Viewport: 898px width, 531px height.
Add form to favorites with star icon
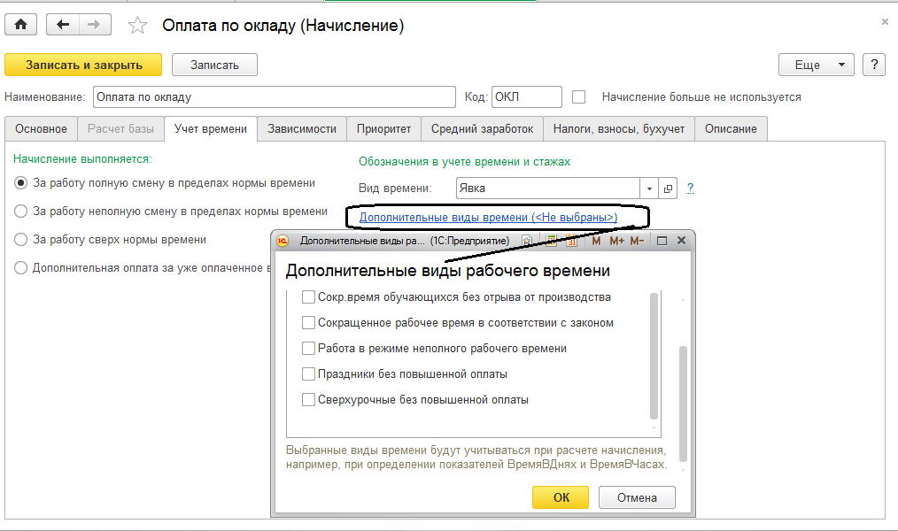137,25
